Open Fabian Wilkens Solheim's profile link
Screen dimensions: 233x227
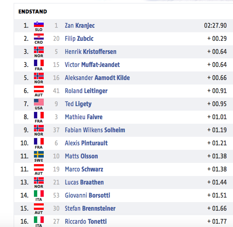coord(95,130)
